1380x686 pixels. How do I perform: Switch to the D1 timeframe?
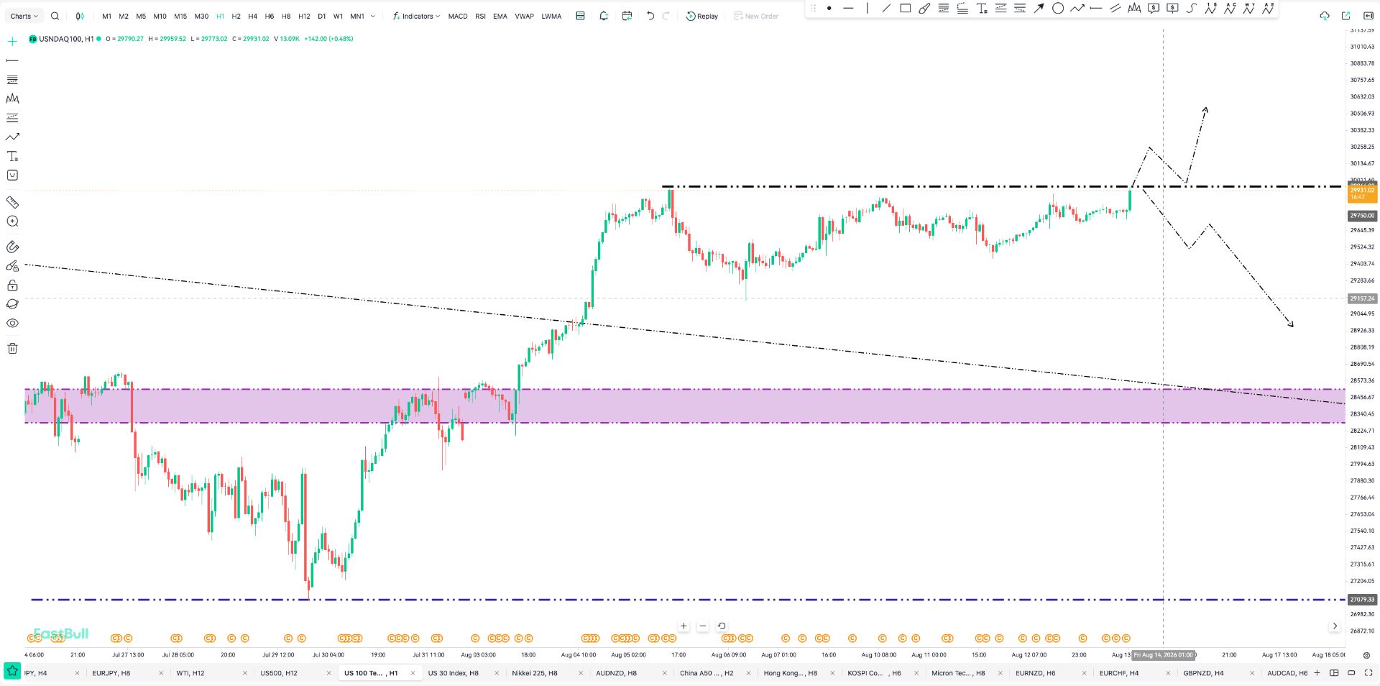321,16
